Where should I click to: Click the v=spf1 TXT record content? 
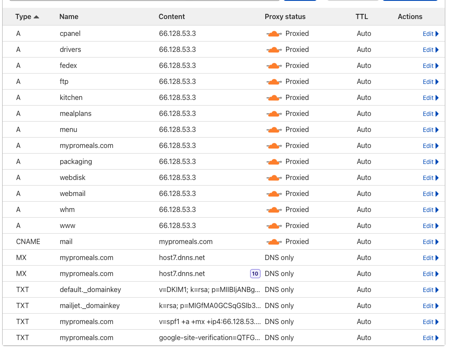(210, 322)
